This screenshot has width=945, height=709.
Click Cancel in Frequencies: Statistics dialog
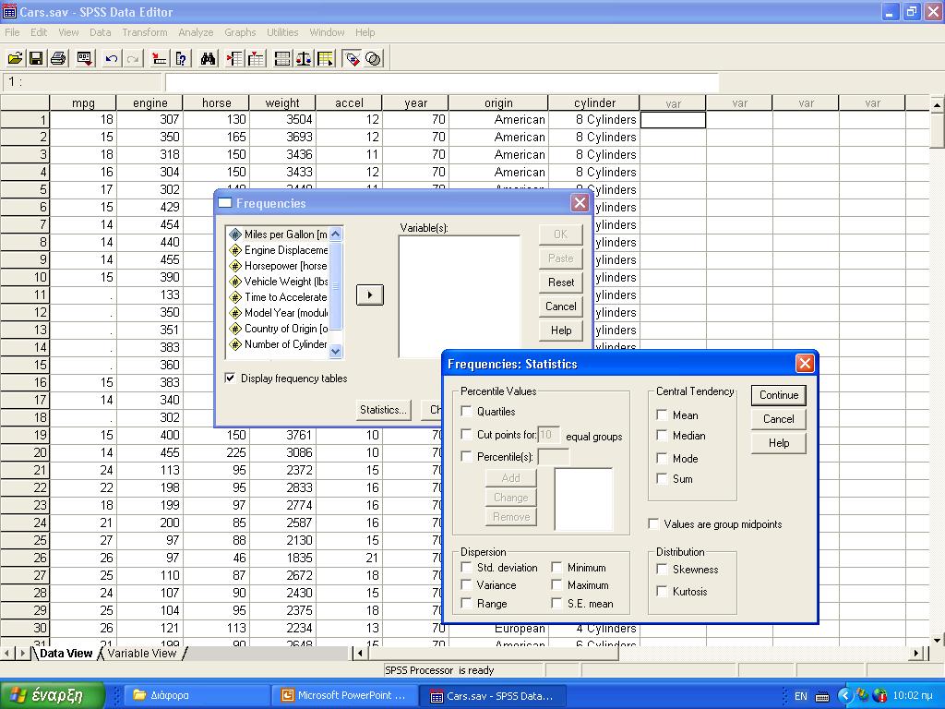coord(779,419)
